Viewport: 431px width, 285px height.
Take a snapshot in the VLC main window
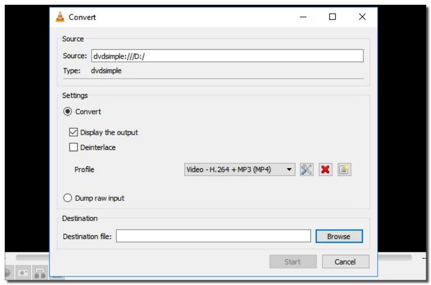(x=23, y=273)
